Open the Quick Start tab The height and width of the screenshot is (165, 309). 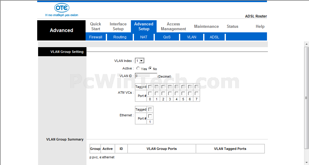click(96, 26)
